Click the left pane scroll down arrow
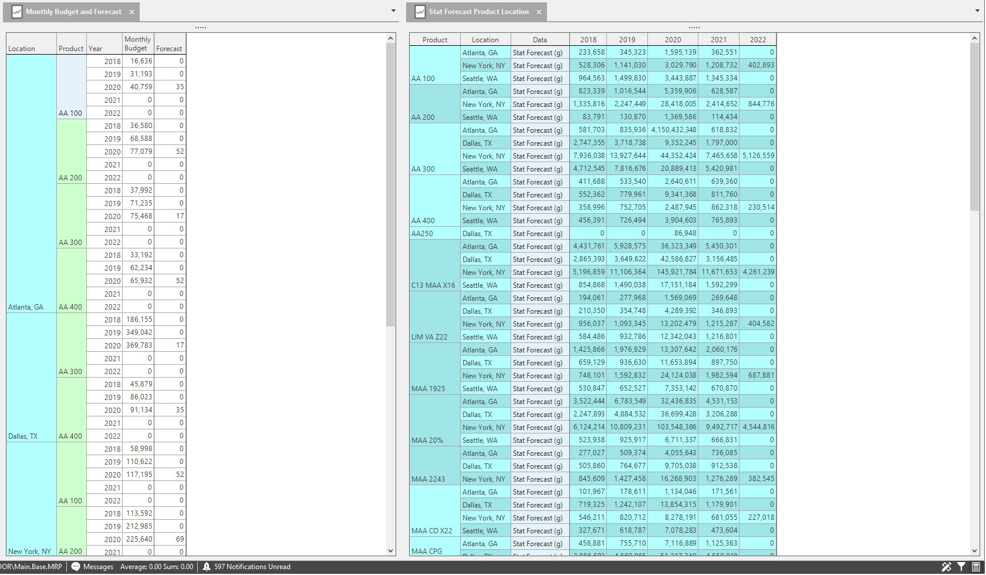Screen dimensions: 986x575 click(391, 551)
